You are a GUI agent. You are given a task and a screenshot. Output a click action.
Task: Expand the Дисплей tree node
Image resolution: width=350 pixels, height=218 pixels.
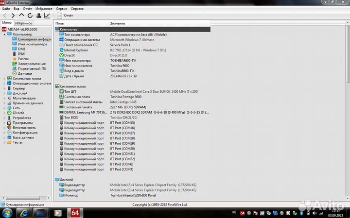(4, 93)
